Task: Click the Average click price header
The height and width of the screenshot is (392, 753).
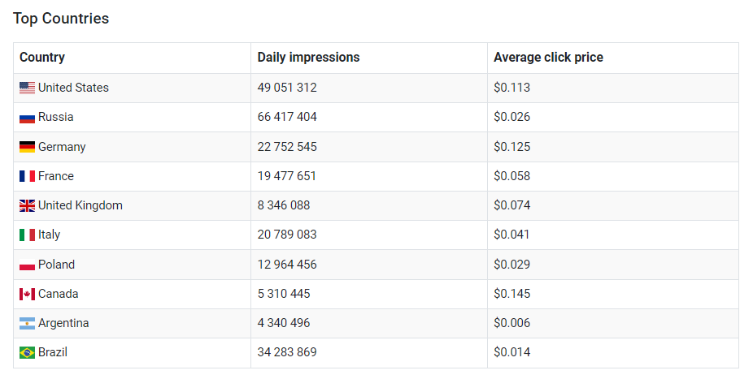Action: [x=548, y=58]
